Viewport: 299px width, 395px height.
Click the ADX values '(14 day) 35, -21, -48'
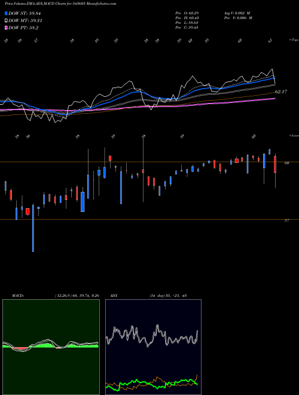click(168, 296)
